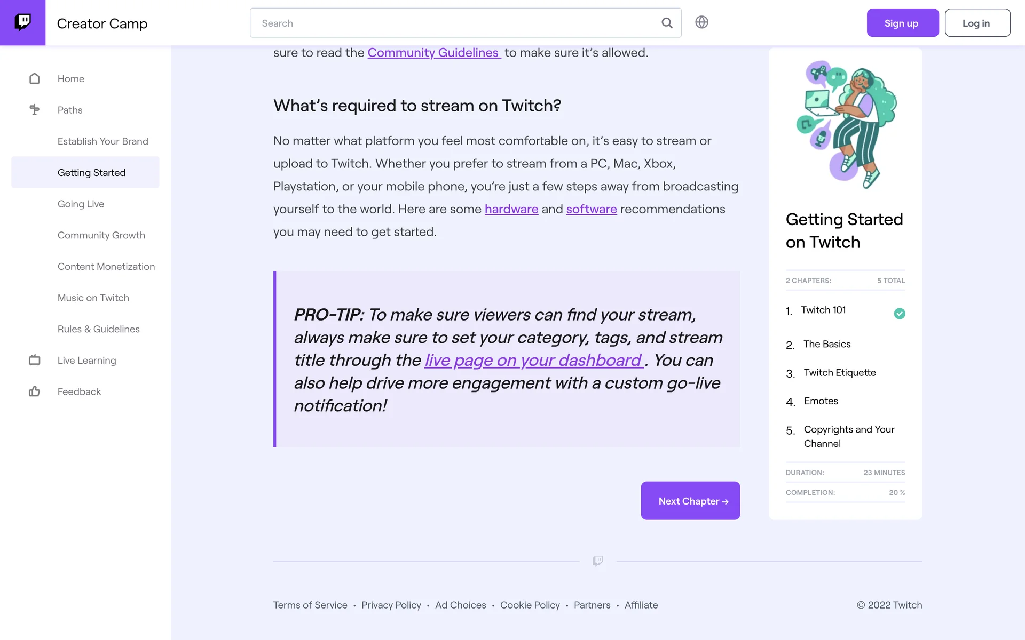
Task: Click the Home house icon
Action: [x=35, y=79]
